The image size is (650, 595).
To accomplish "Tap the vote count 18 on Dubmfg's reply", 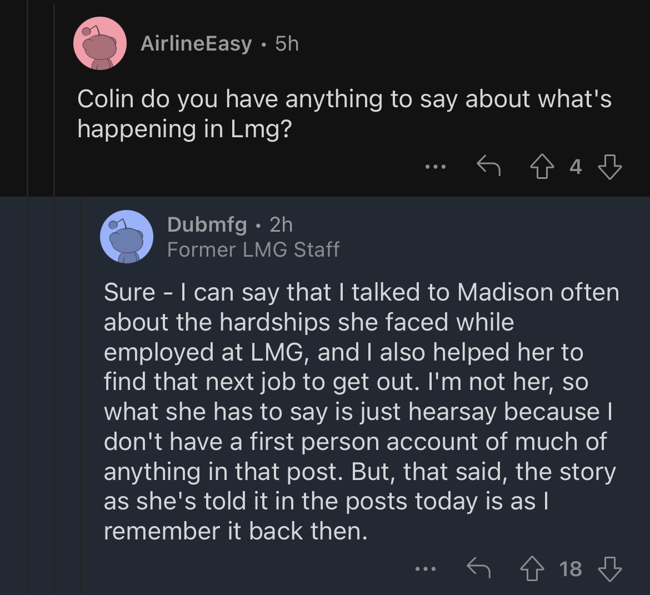I will click(571, 569).
